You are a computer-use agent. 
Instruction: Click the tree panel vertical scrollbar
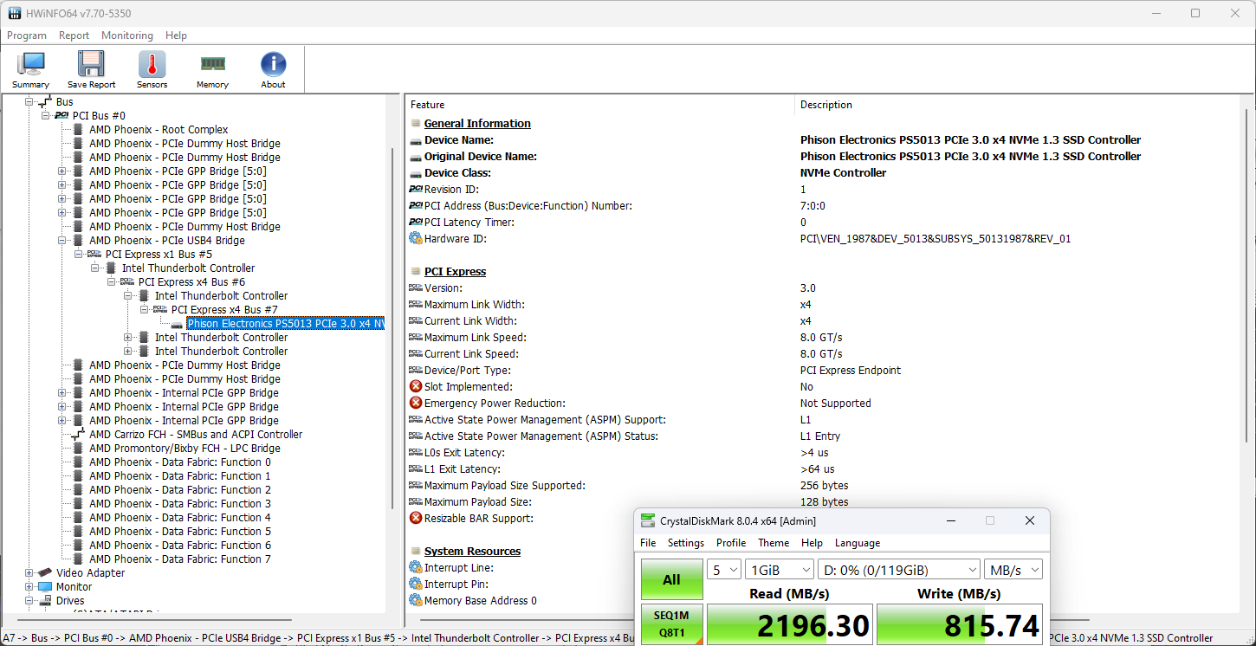(x=392, y=329)
